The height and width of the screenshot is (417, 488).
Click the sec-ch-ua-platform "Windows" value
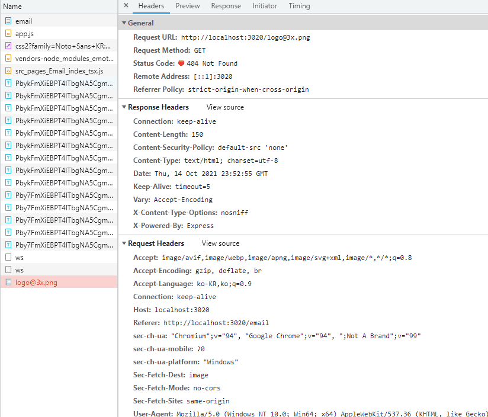point(221,363)
